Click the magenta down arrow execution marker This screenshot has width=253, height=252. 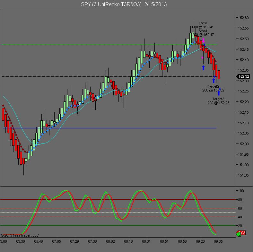[x=204, y=40]
